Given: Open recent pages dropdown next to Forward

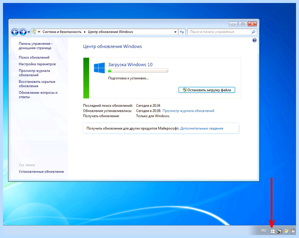Looking at the screenshot, I should 28,32.
